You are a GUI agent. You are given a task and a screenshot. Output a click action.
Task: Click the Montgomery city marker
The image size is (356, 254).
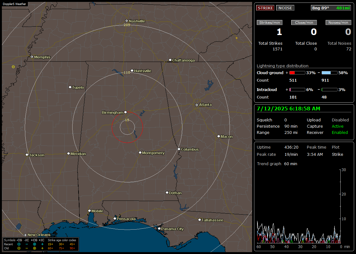point(140,153)
